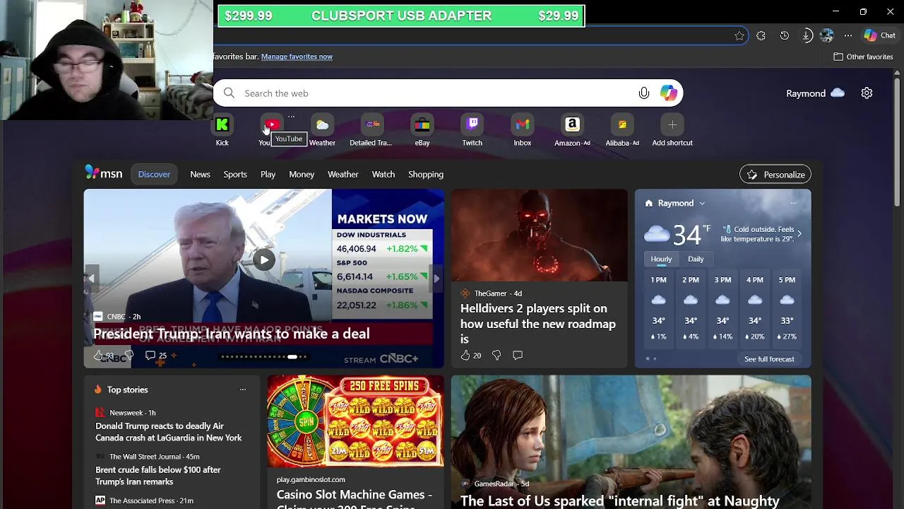Play the President Trump video
The height and width of the screenshot is (509, 904).
click(263, 259)
